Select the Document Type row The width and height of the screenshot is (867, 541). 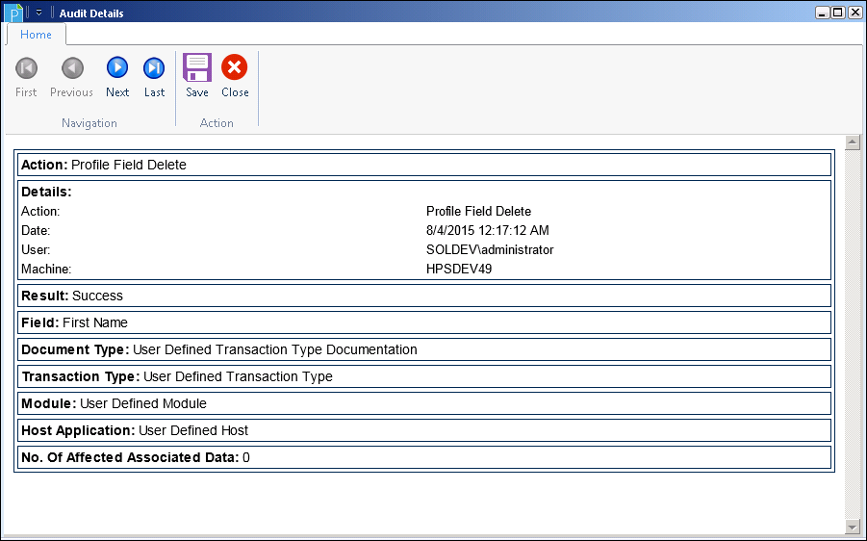424,349
